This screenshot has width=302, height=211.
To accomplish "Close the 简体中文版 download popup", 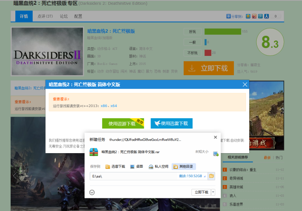I will coord(245,85).
